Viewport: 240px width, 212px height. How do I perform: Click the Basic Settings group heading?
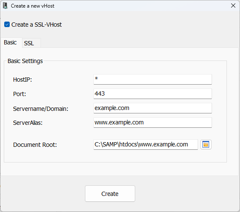(25, 61)
